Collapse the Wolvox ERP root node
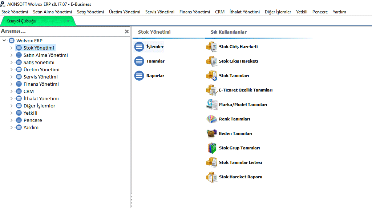 point(4,41)
